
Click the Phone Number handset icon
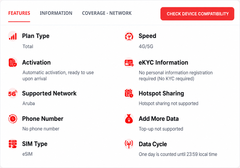click(x=12, y=118)
